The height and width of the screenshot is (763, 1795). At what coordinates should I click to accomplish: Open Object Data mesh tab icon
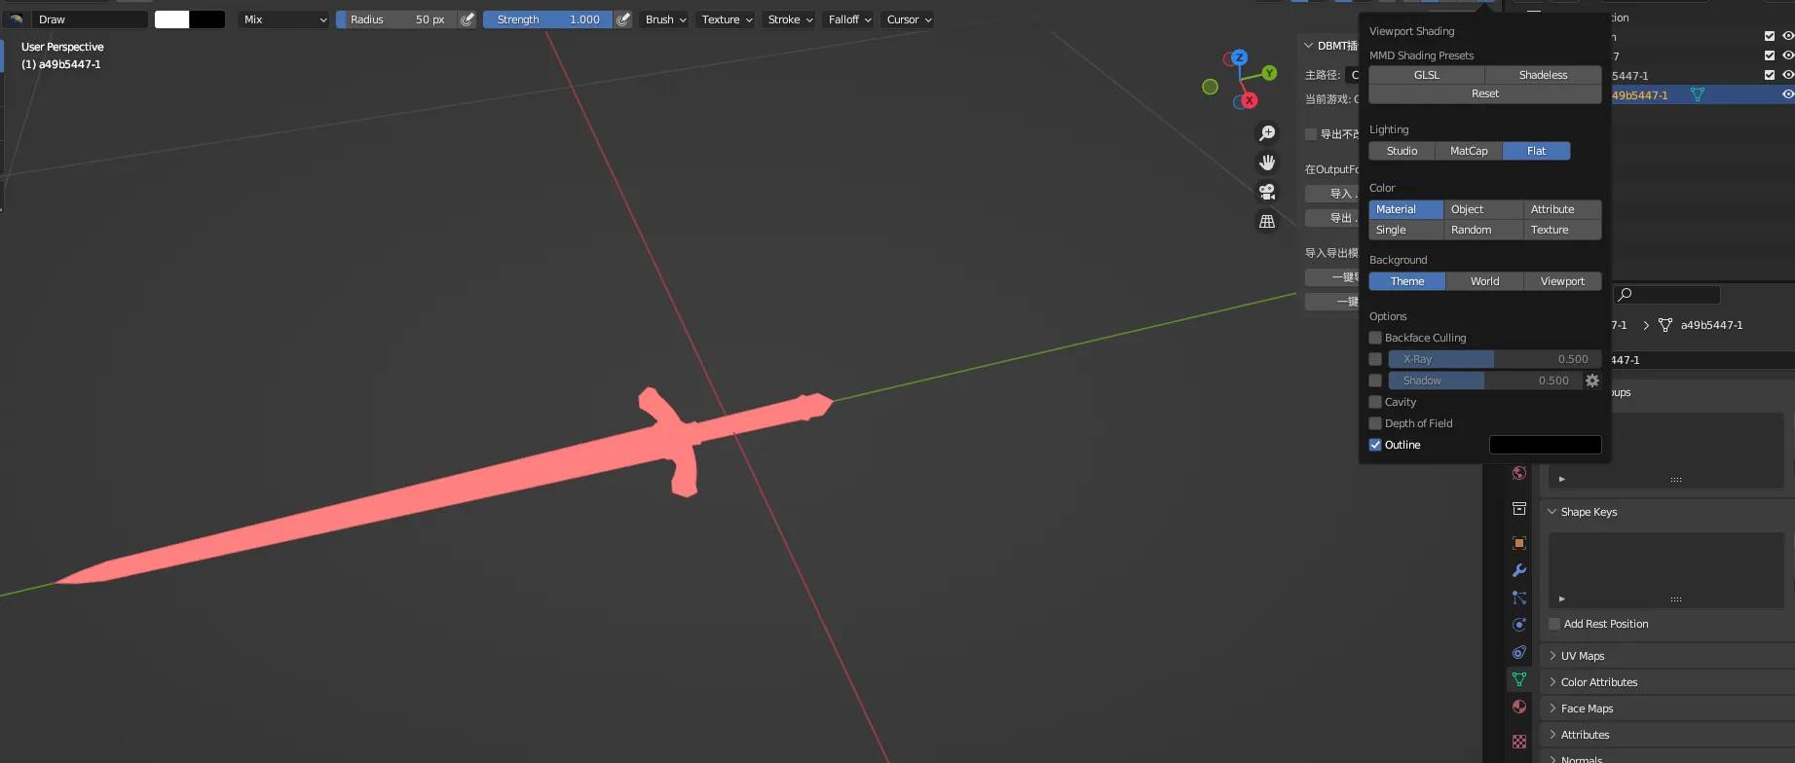click(x=1519, y=679)
